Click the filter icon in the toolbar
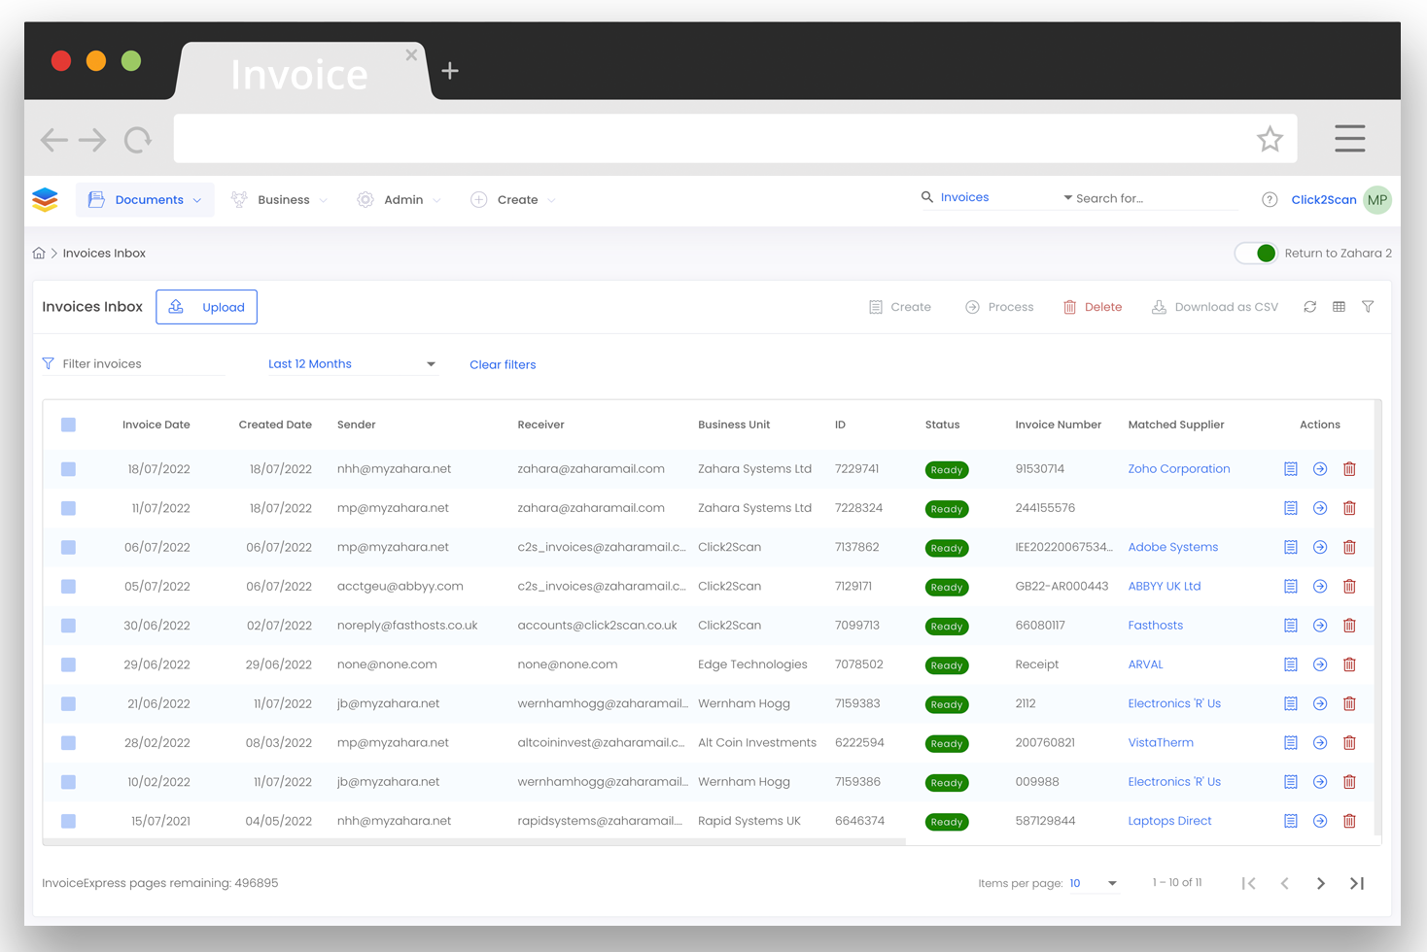Viewport: 1427px width, 952px height. (1368, 306)
